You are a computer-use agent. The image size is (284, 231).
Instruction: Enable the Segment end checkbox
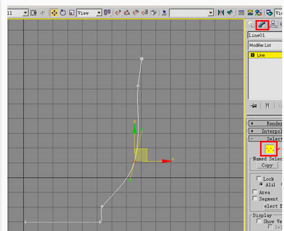tap(255, 199)
